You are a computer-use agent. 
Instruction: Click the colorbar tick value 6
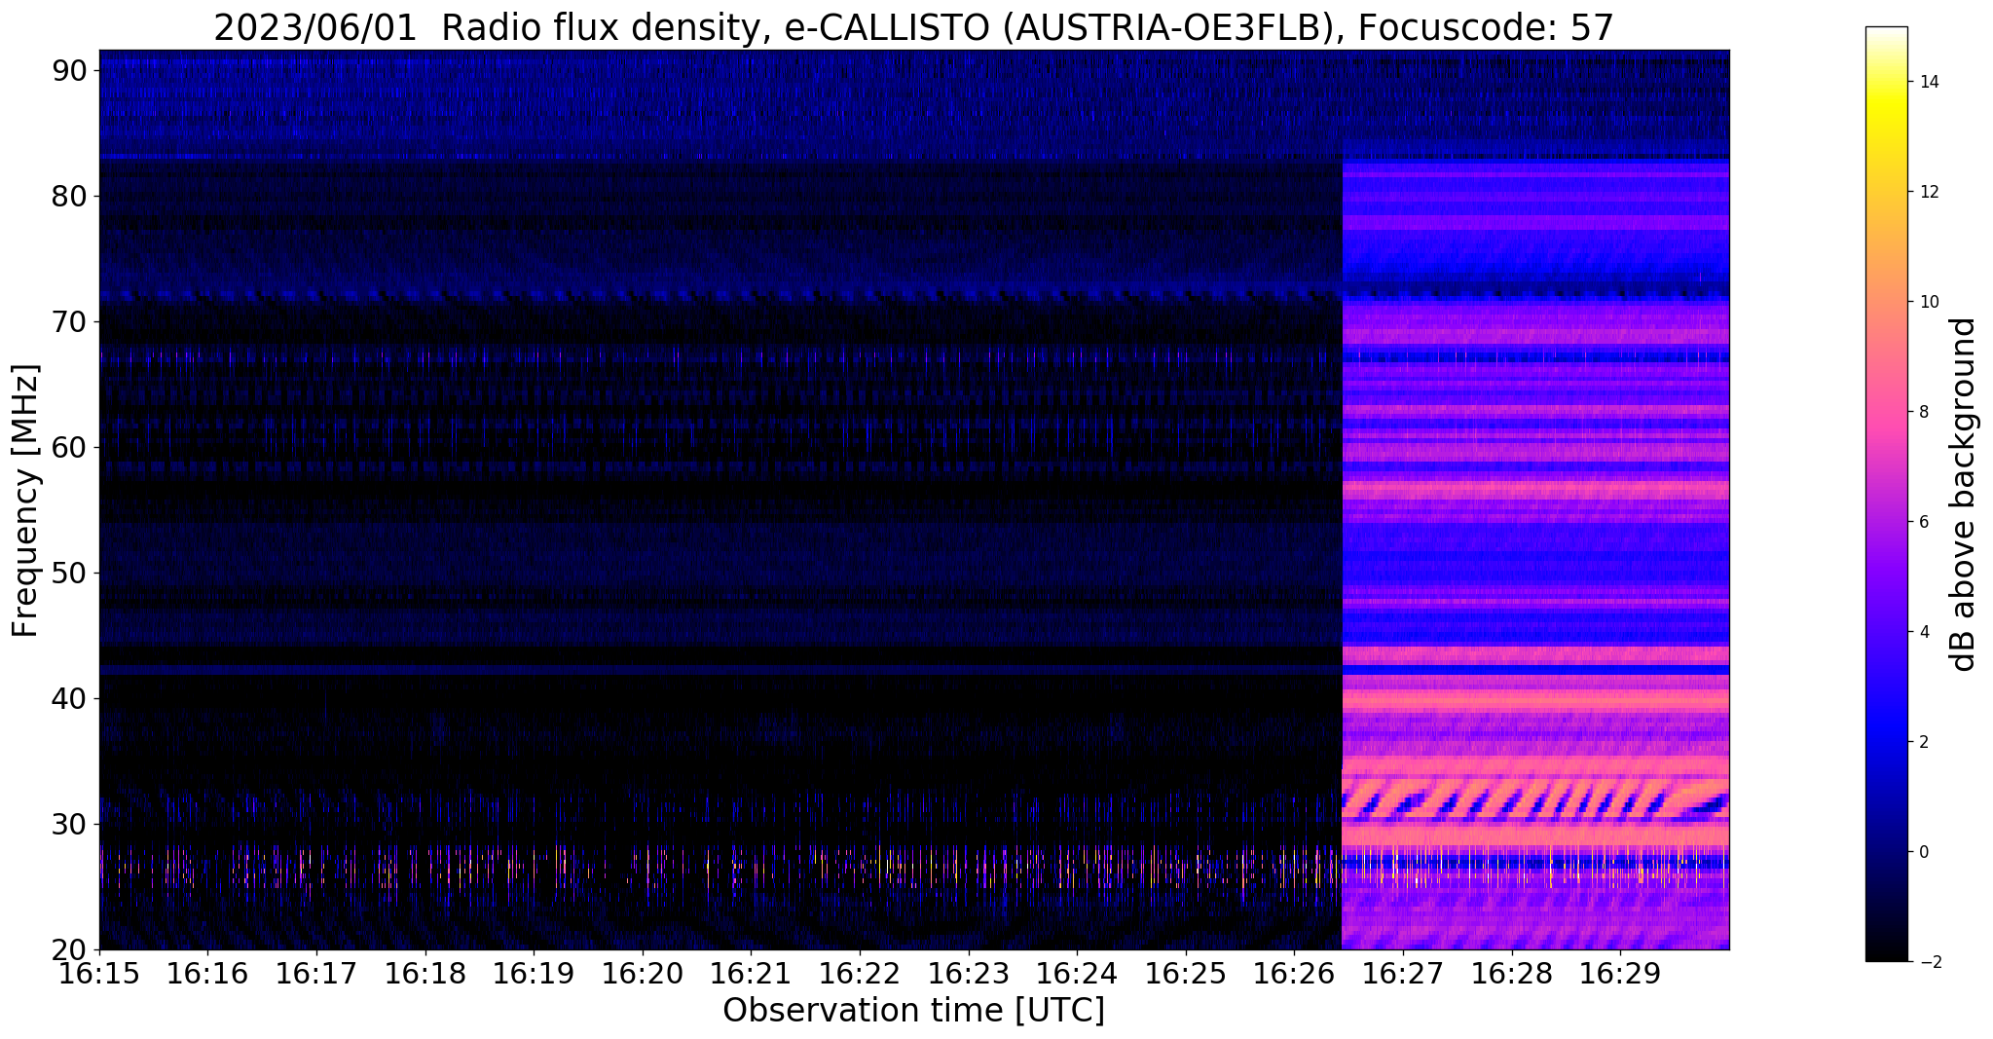click(1924, 522)
